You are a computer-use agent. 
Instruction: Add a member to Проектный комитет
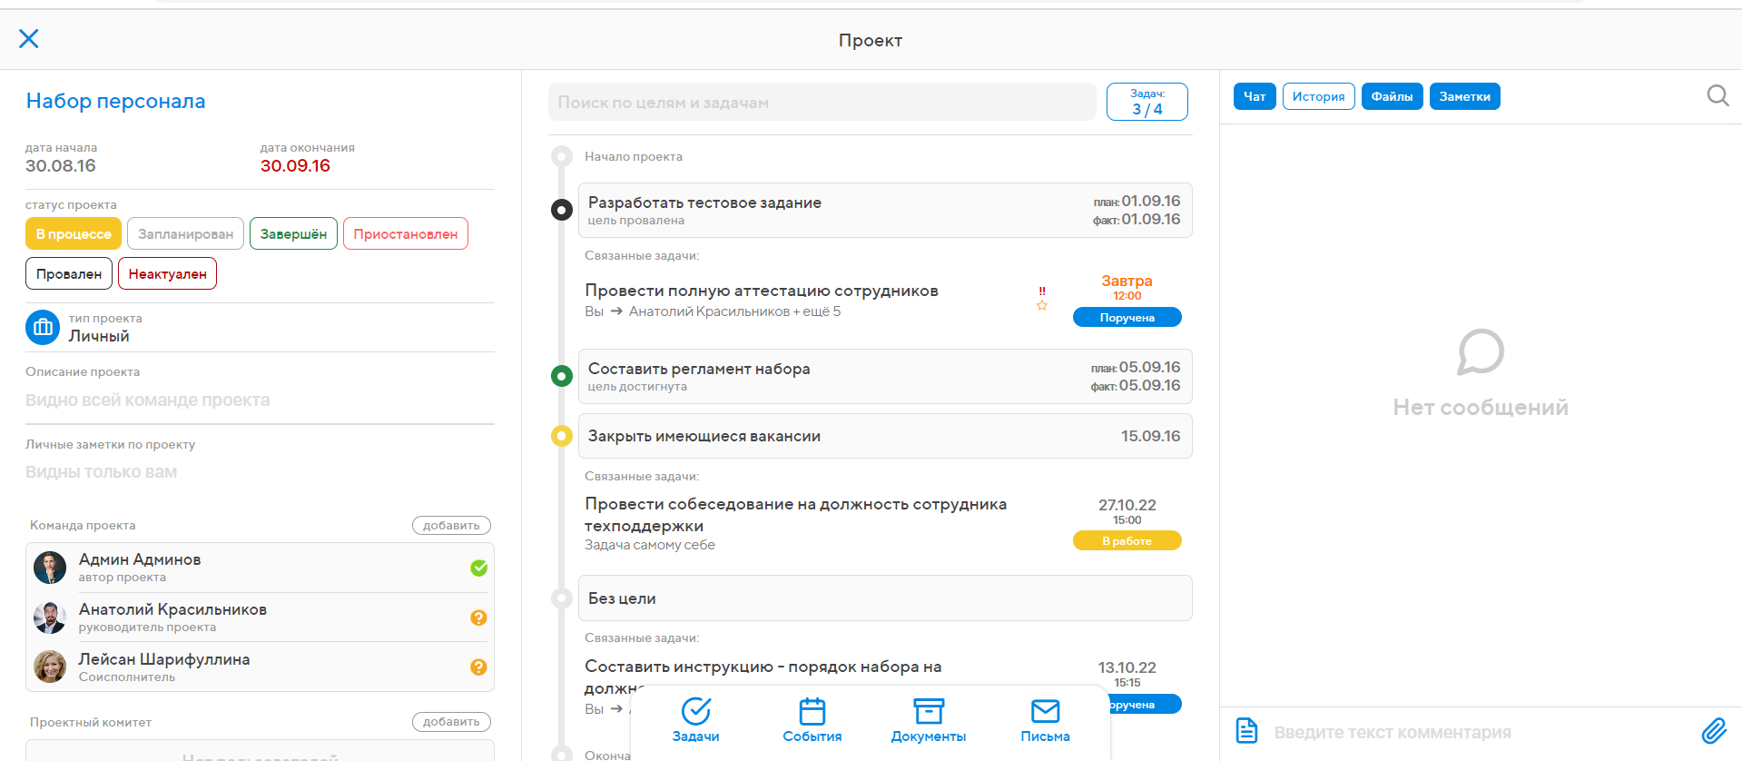(x=451, y=721)
